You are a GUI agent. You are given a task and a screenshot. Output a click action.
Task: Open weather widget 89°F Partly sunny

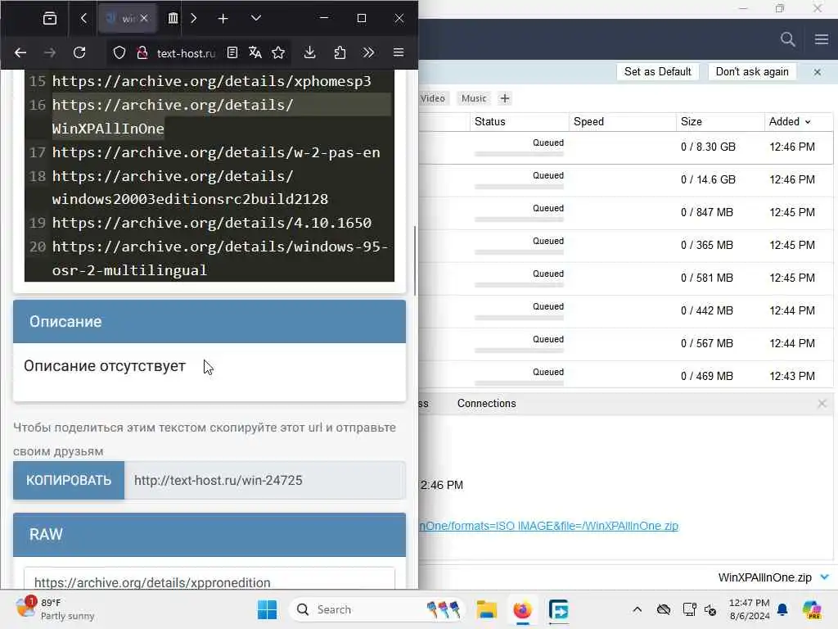click(x=55, y=609)
